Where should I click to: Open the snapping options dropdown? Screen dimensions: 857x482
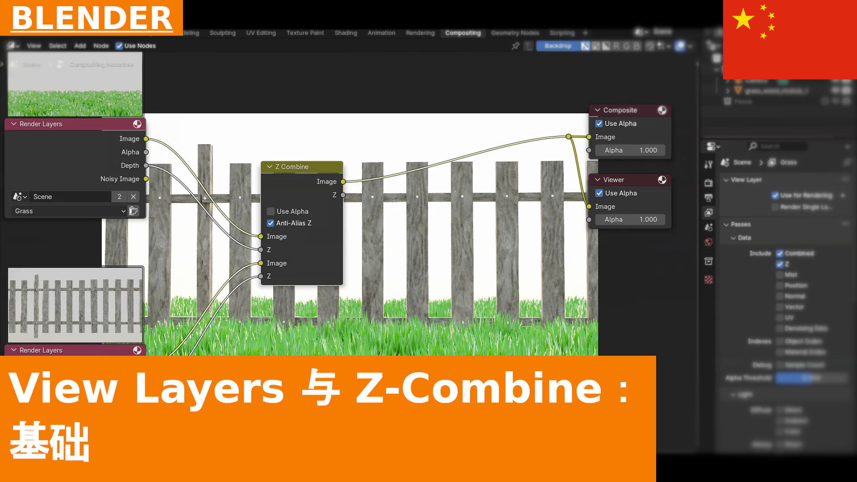664,46
